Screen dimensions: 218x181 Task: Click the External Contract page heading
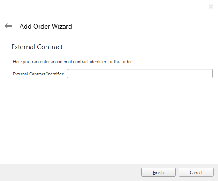(37, 47)
